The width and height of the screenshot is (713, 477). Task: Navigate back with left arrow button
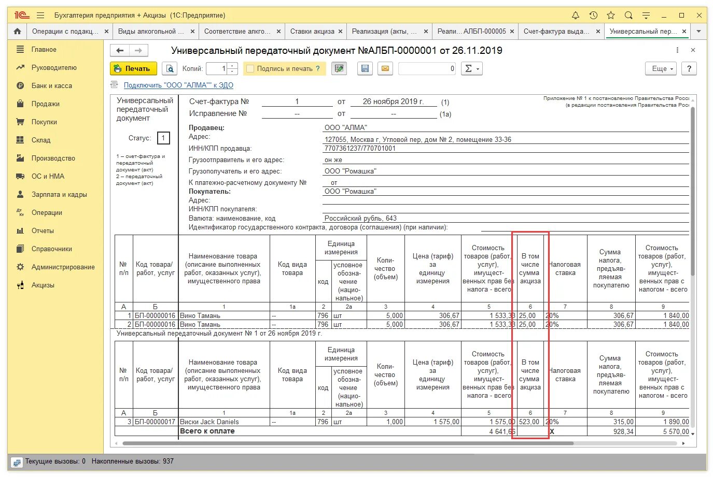(120, 50)
